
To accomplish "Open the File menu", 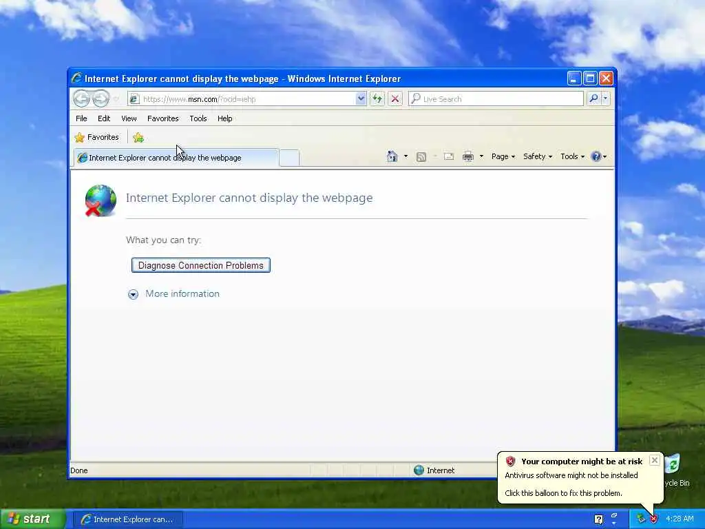I will click(x=81, y=118).
